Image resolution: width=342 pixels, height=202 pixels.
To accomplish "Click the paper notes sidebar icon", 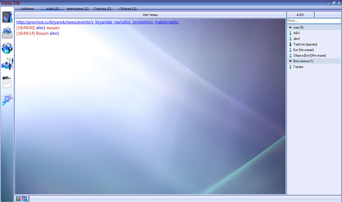I will [7, 82].
